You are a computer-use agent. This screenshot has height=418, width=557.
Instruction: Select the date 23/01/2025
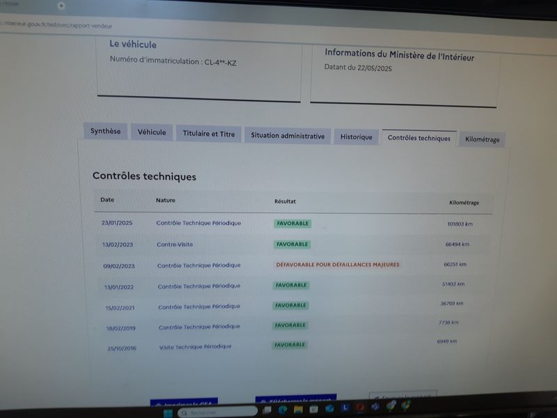point(117,223)
